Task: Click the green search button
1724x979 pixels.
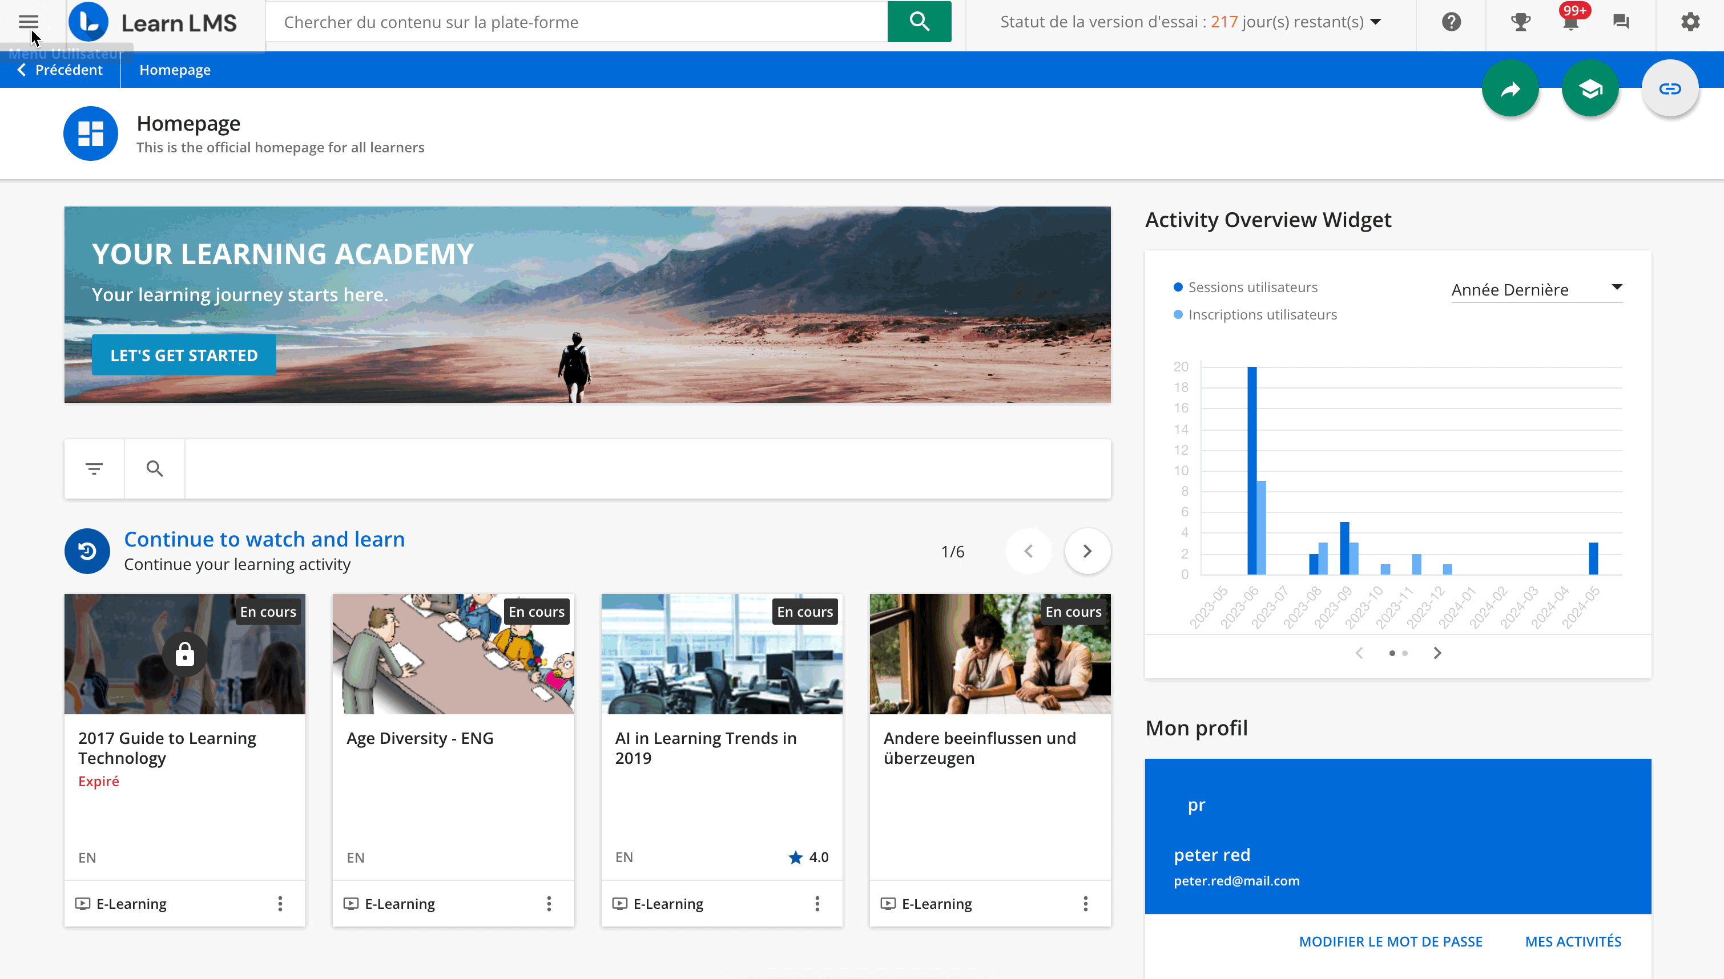Action: point(919,22)
